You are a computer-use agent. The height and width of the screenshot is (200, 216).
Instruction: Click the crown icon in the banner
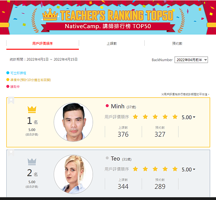coord(50,15)
